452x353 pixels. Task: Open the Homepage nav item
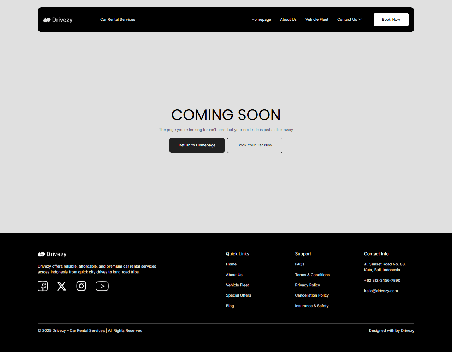[261, 20]
